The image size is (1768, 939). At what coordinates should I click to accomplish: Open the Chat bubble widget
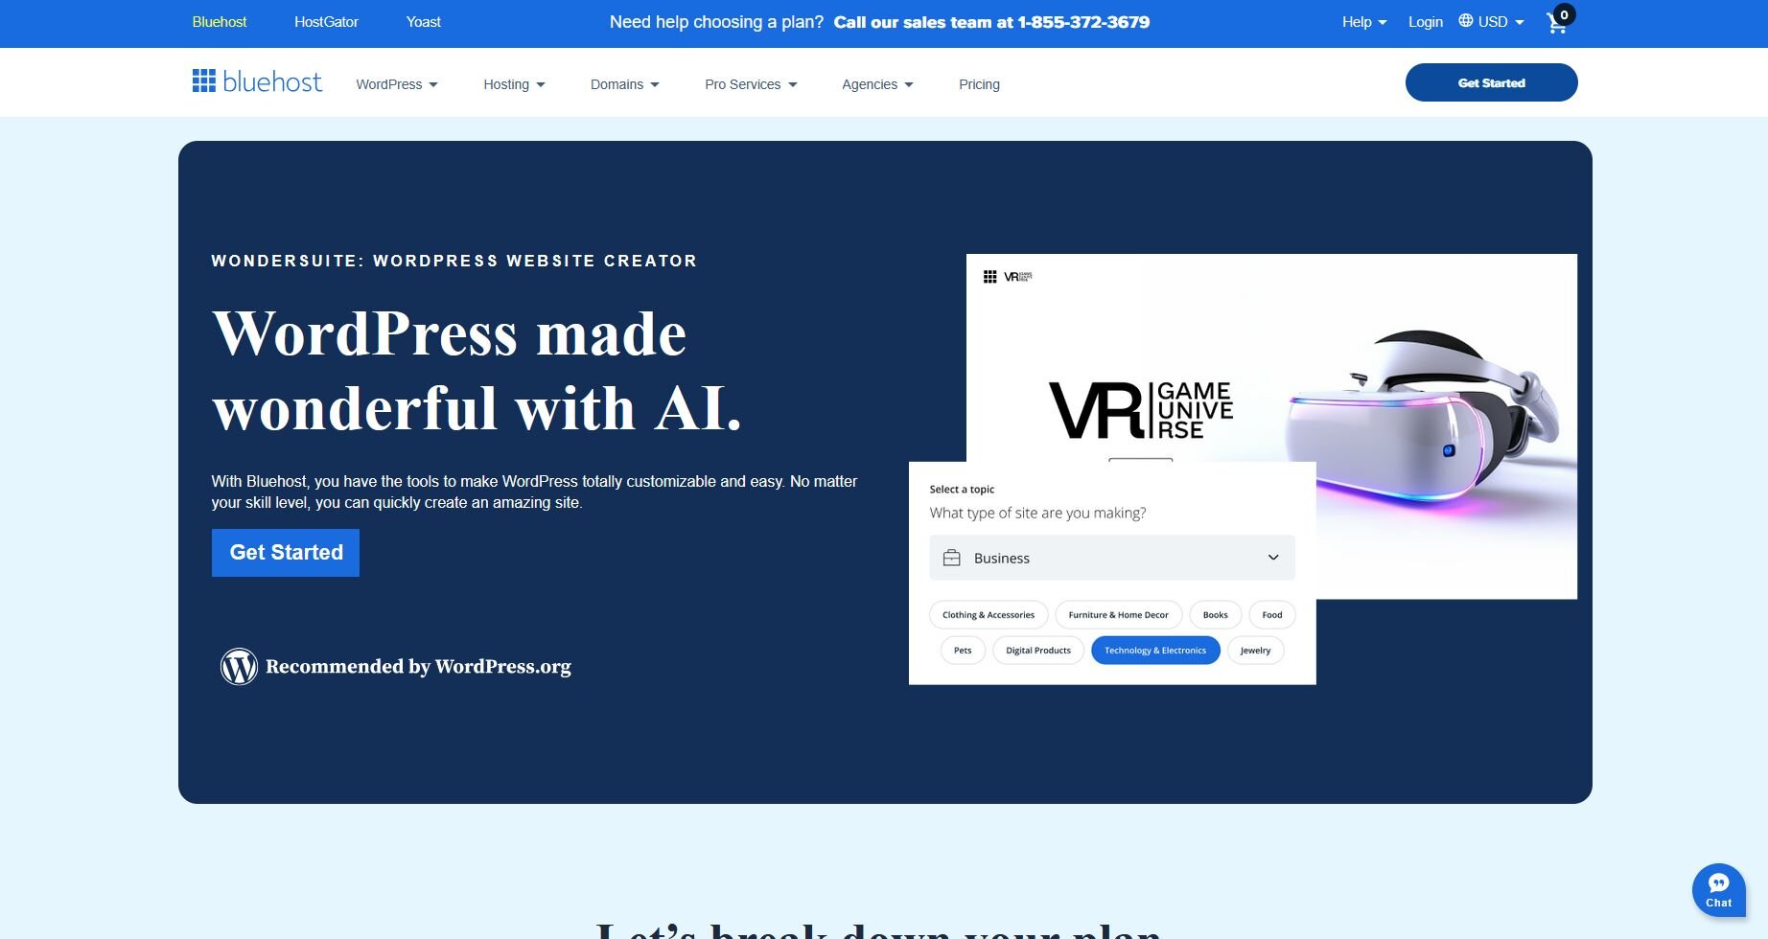point(1718,890)
